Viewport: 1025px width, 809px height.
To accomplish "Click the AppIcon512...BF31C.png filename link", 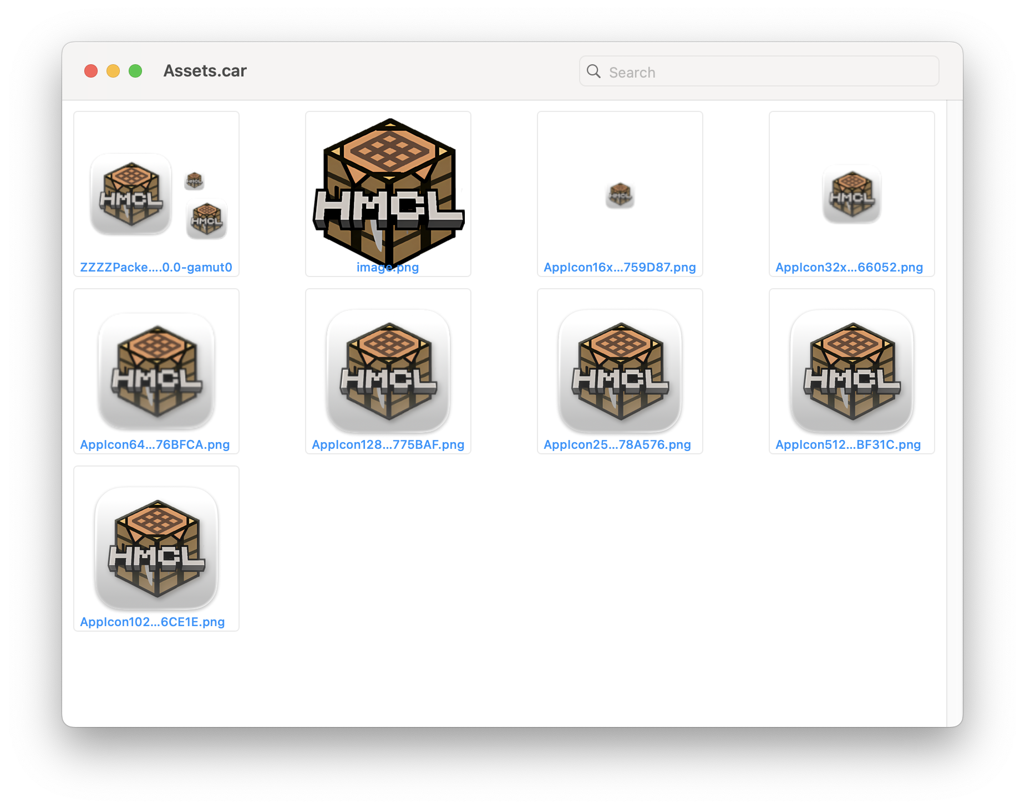I will click(848, 444).
